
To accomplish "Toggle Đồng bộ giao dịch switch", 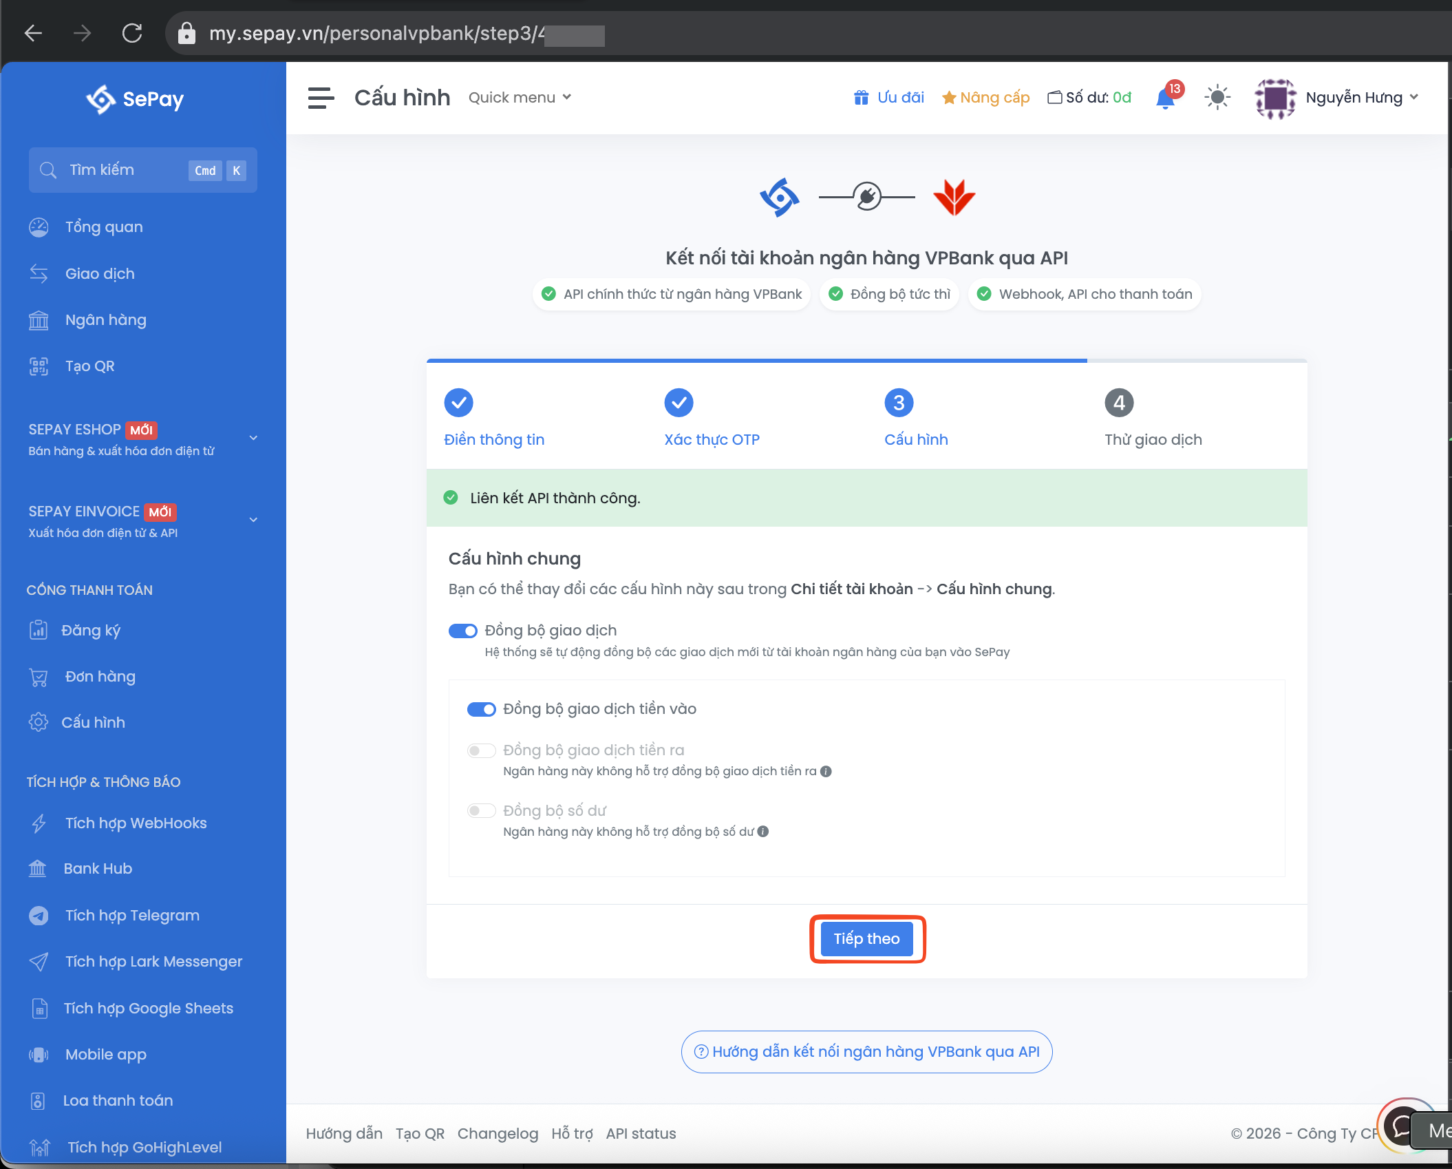I will point(462,631).
